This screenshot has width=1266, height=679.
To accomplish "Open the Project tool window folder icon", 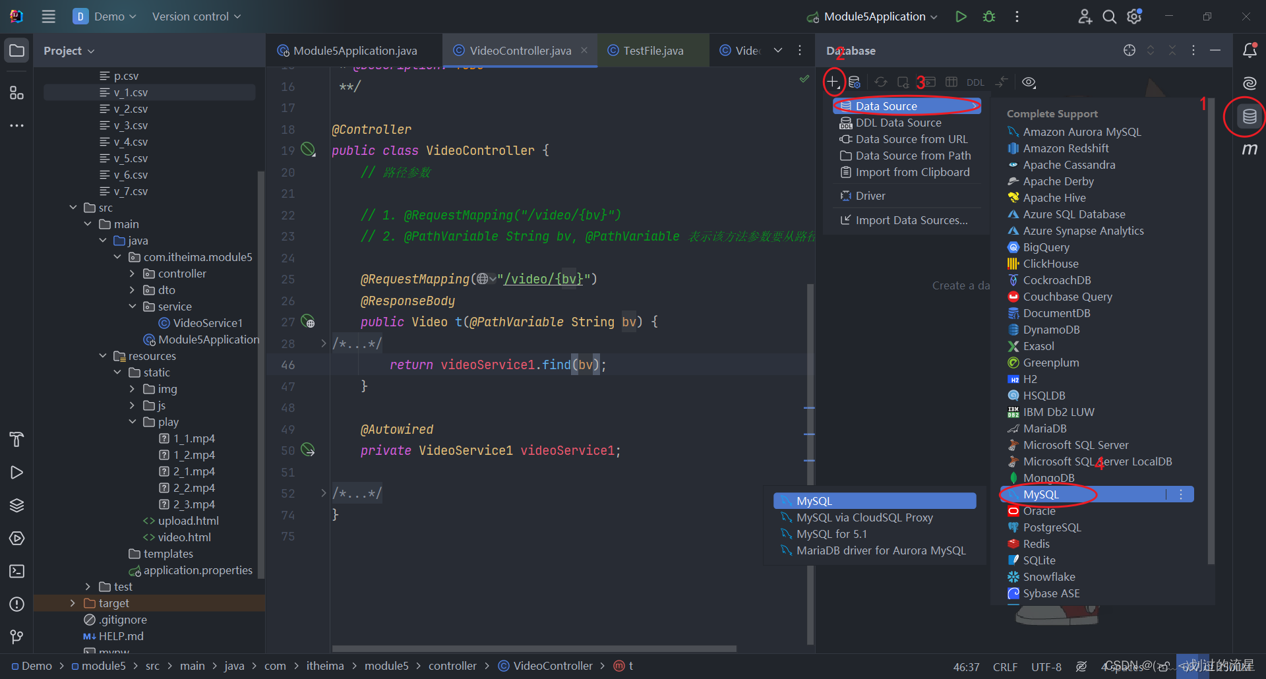I will [x=17, y=50].
